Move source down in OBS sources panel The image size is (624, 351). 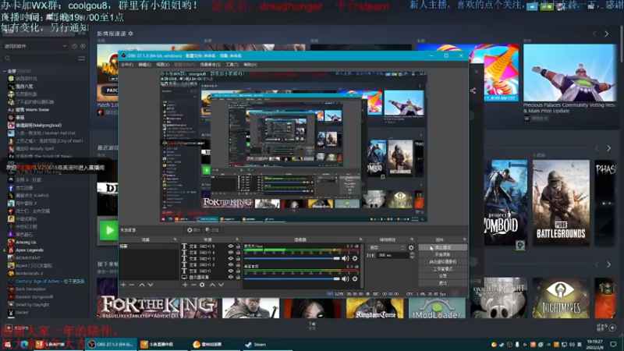pyautogui.click(x=221, y=285)
